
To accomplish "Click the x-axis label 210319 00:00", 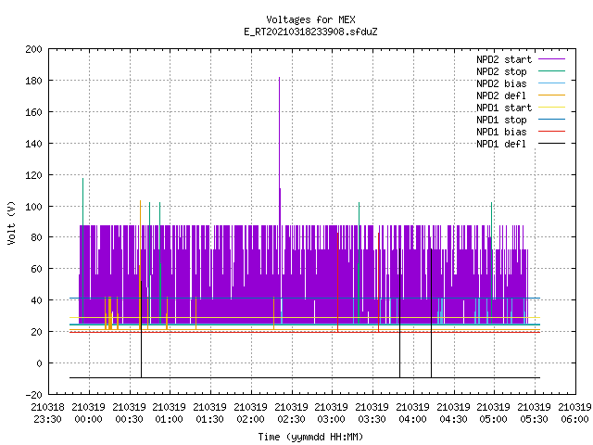I will (x=89, y=413).
